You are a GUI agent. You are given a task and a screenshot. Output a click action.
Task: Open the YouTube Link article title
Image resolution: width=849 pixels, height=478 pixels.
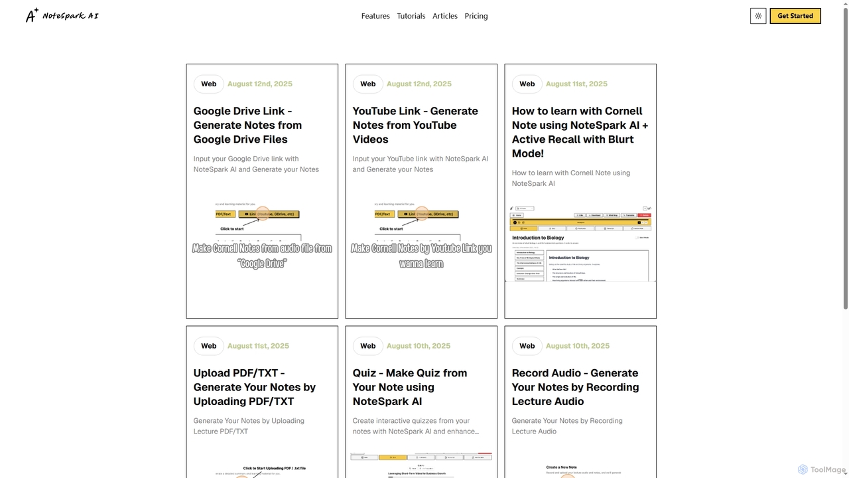coord(415,125)
